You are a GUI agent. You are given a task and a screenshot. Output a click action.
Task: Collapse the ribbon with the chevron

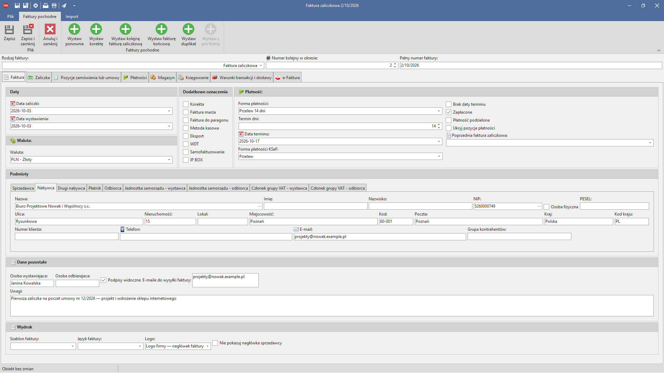[x=659, y=50]
